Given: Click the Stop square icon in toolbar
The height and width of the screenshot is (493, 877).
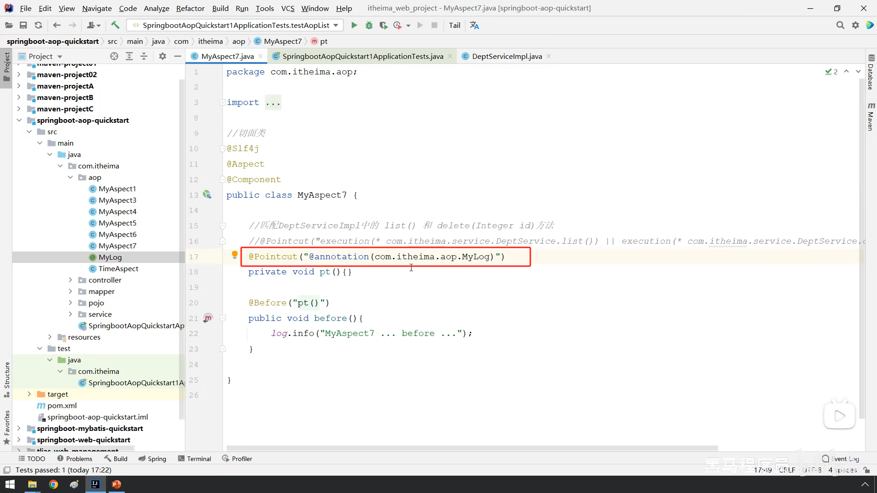Looking at the screenshot, I should [x=434, y=26].
